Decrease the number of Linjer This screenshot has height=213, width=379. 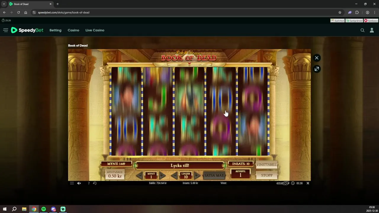pyautogui.click(x=175, y=176)
